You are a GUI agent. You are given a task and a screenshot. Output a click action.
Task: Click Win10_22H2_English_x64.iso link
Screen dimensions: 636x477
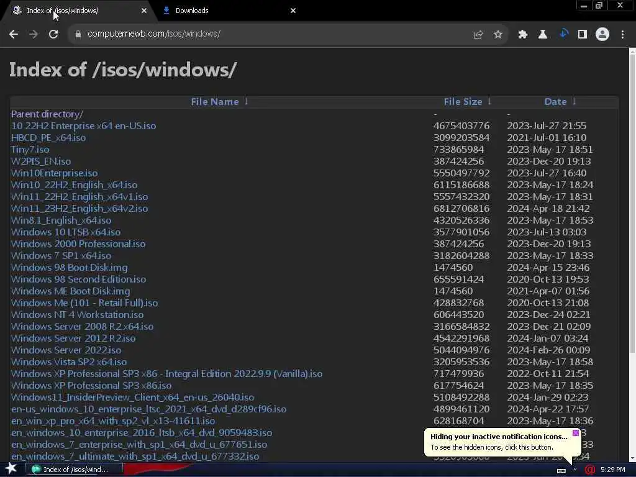tap(74, 184)
